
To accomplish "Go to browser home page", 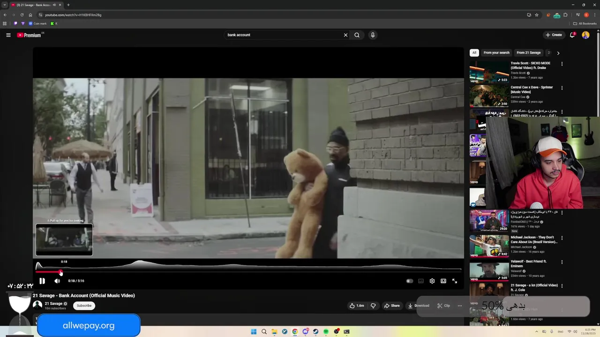I will (30, 15).
